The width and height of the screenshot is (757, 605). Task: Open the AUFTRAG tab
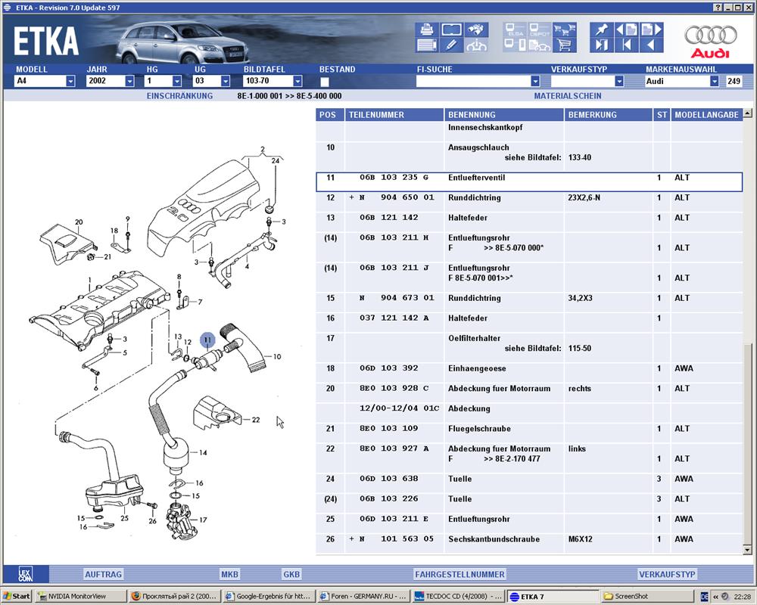[x=103, y=574]
